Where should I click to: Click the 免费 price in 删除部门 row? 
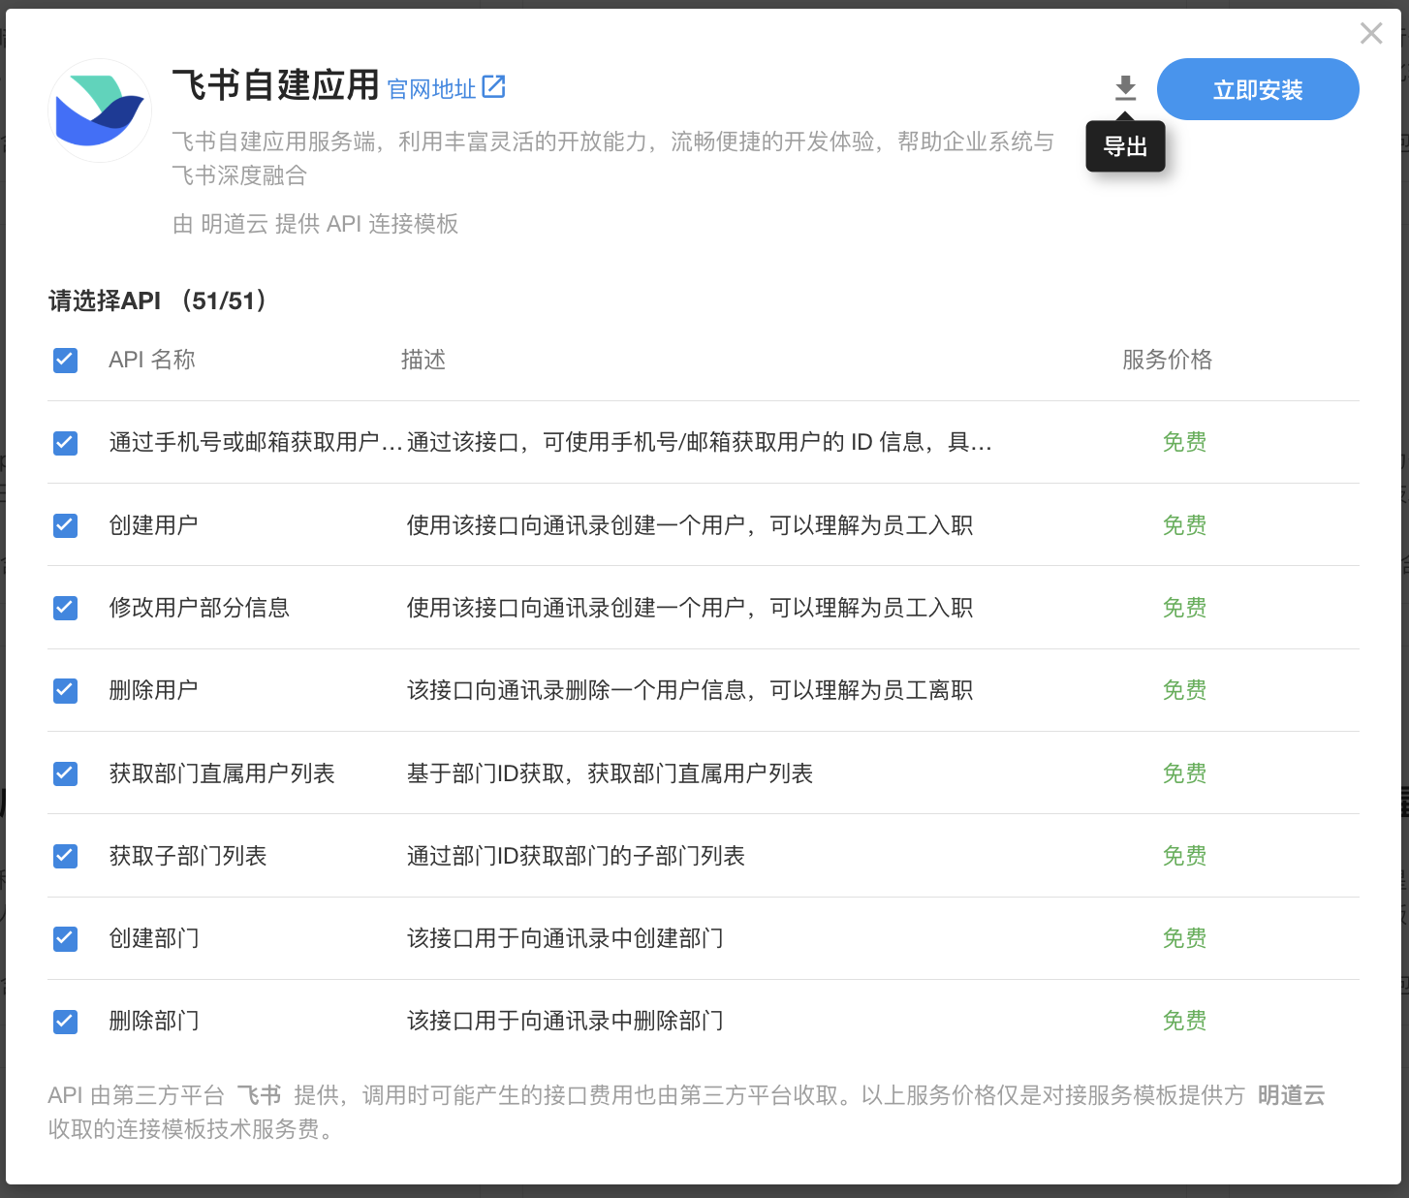1184,1021
